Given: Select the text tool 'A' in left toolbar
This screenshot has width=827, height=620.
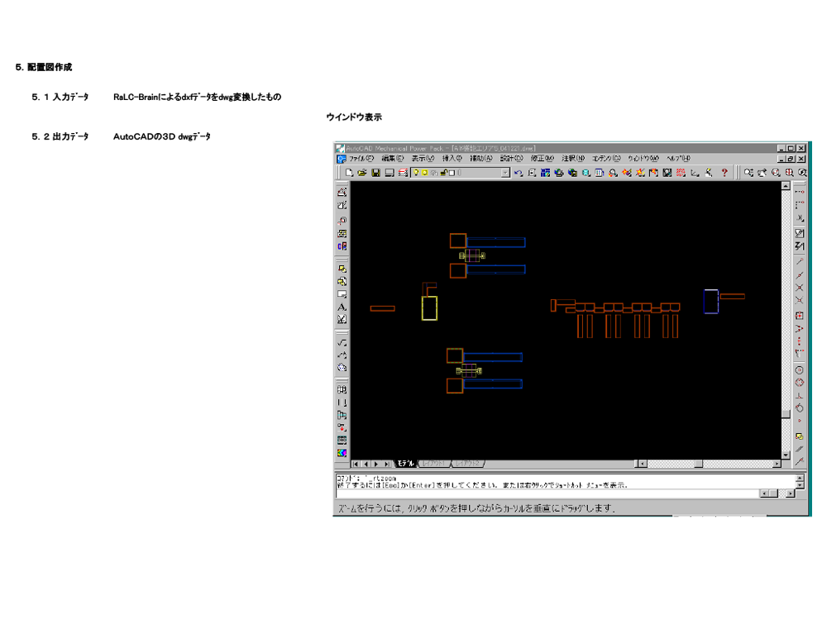Looking at the screenshot, I should (342, 307).
